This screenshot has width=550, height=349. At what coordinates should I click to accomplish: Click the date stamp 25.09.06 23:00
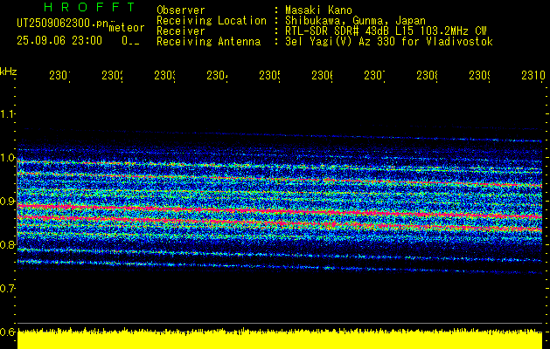59,41
